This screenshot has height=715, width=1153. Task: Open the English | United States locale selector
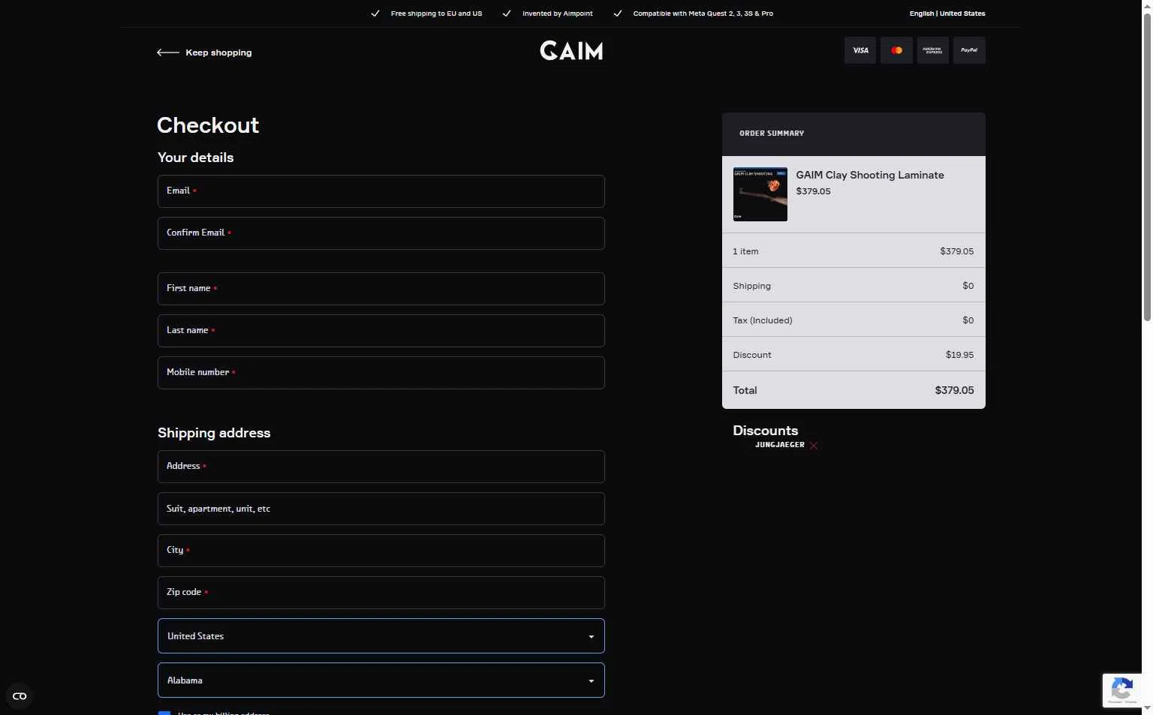tap(947, 14)
